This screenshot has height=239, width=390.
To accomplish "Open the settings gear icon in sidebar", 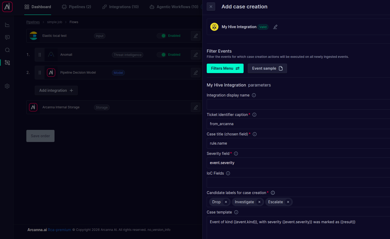I will tap(7, 86).
